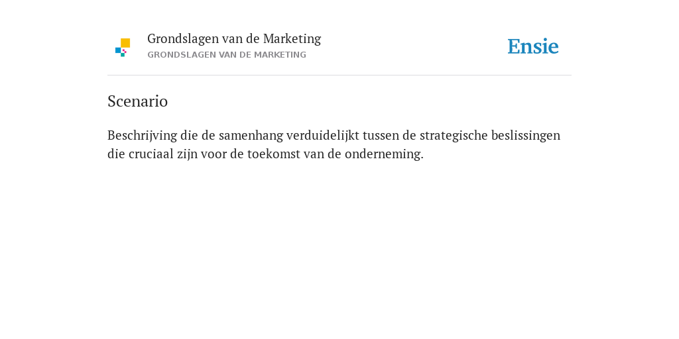The height and width of the screenshot is (339, 679).
Task: Open the Ensie logo link
Action: click(533, 46)
